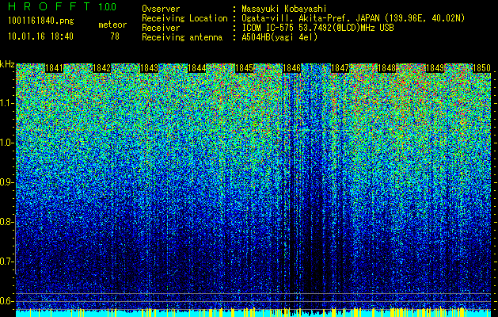Click the date 10.01.16 18:40

[x=40, y=36]
